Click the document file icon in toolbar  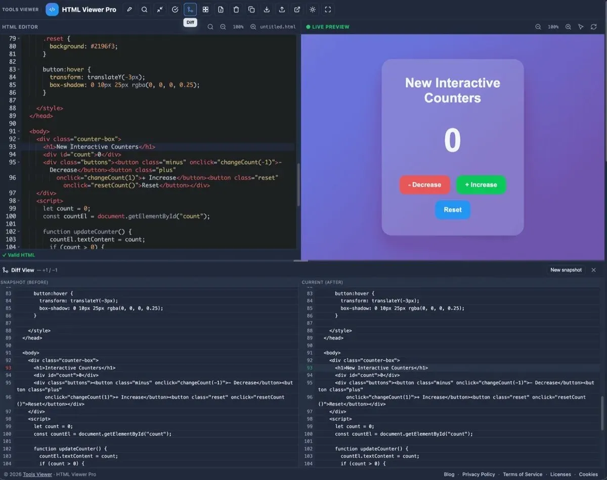221,10
